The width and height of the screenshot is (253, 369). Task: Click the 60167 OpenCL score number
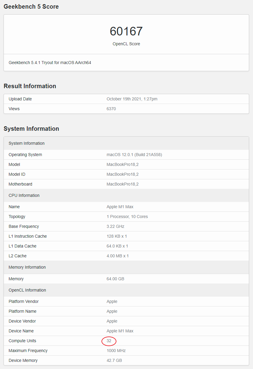pyautogui.click(x=126, y=32)
